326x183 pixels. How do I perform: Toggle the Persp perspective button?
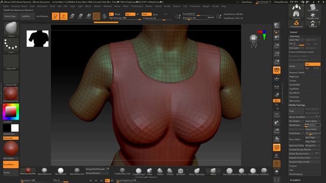tap(277, 70)
